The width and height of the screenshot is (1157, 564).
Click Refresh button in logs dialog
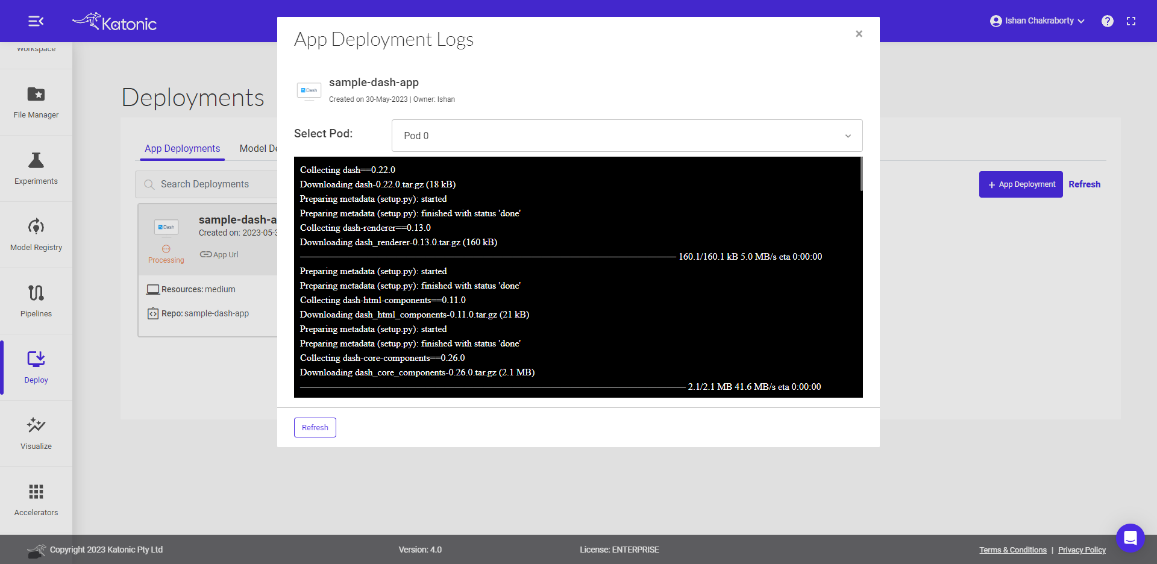click(x=315, y=427)
